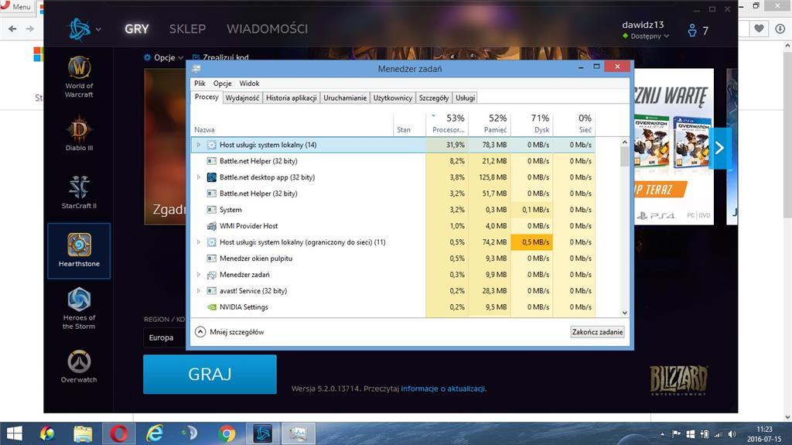Image resolution: width=792 pixels, height=445 pixels.
Task: Select Diablo III game icon
Action: [79, 134]
